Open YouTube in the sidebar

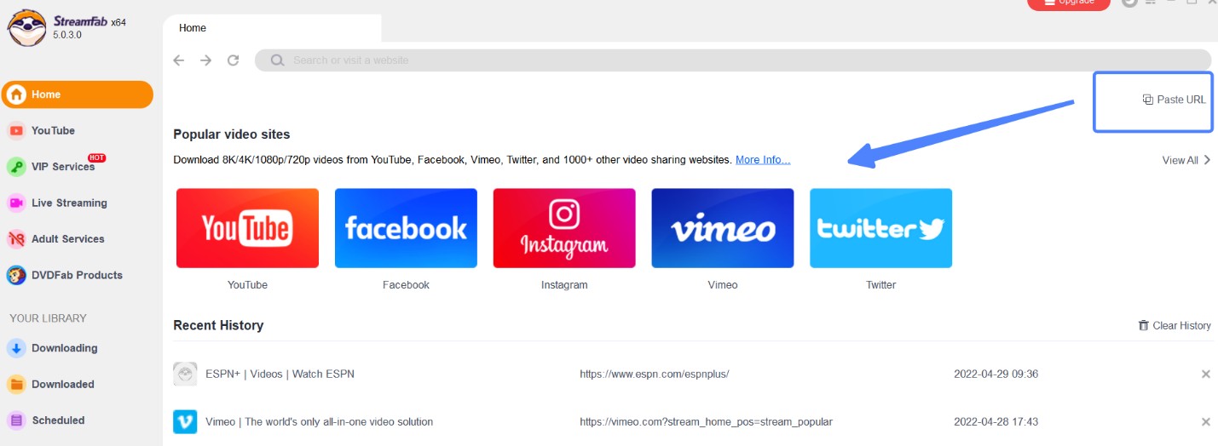pos(53,130)
